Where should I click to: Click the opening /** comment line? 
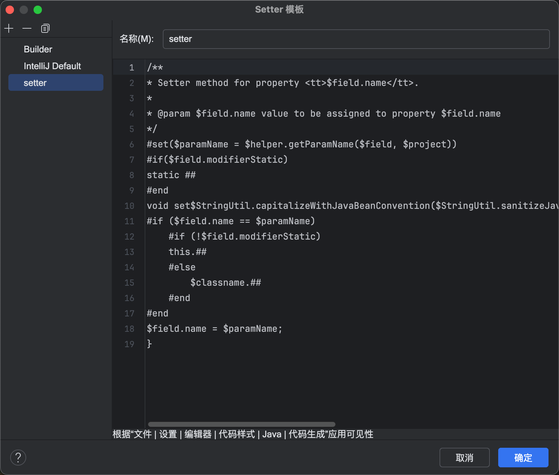click(x=155, y=67)
